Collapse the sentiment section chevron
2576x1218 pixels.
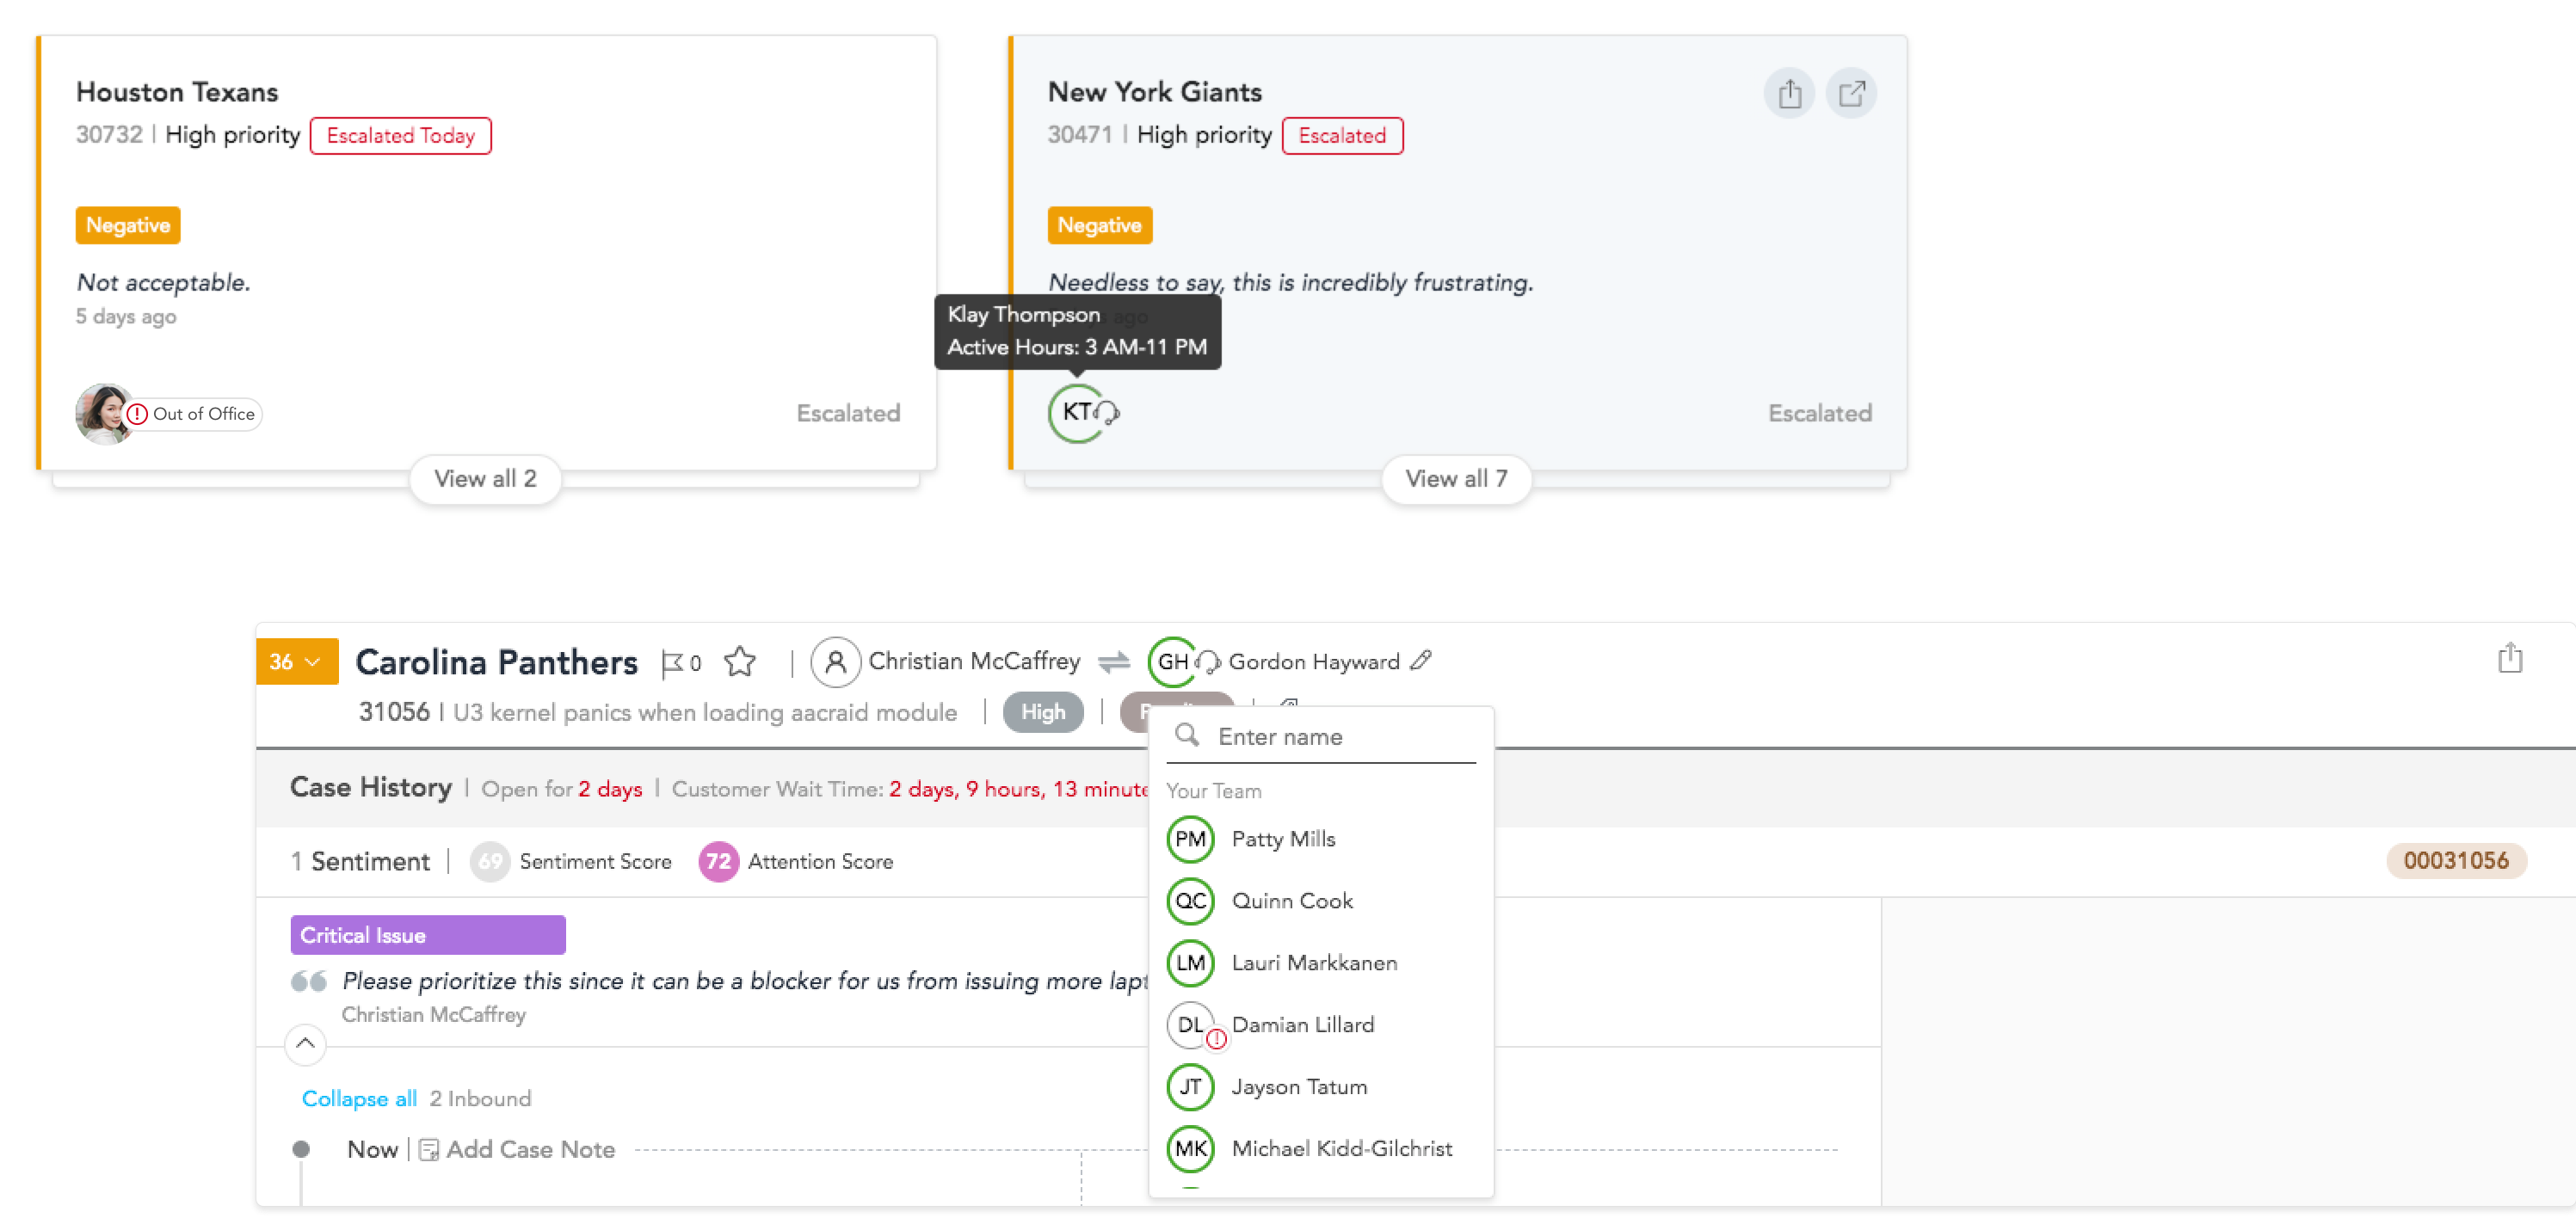[x=305, y=1044]
